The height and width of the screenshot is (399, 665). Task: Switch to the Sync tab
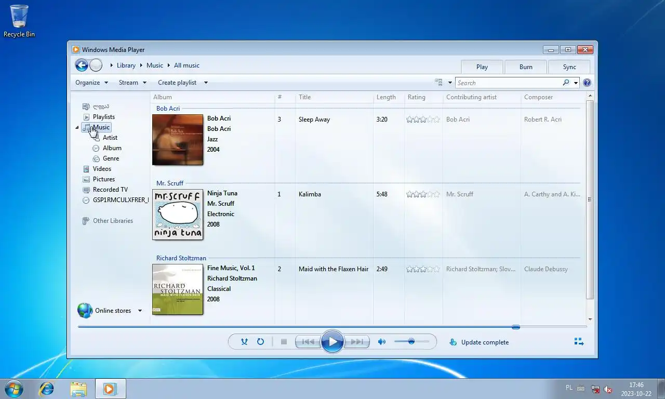coord(569,66)
